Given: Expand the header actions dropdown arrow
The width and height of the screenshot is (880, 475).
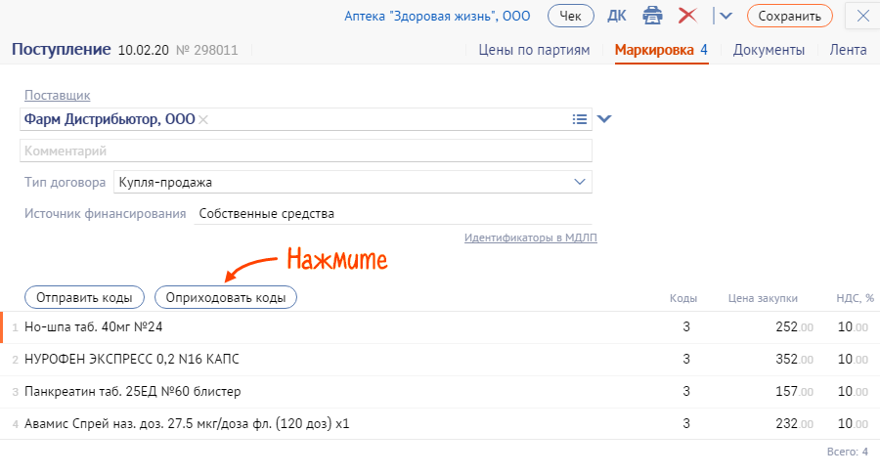Looking at the screenshot, I should 726,16.
